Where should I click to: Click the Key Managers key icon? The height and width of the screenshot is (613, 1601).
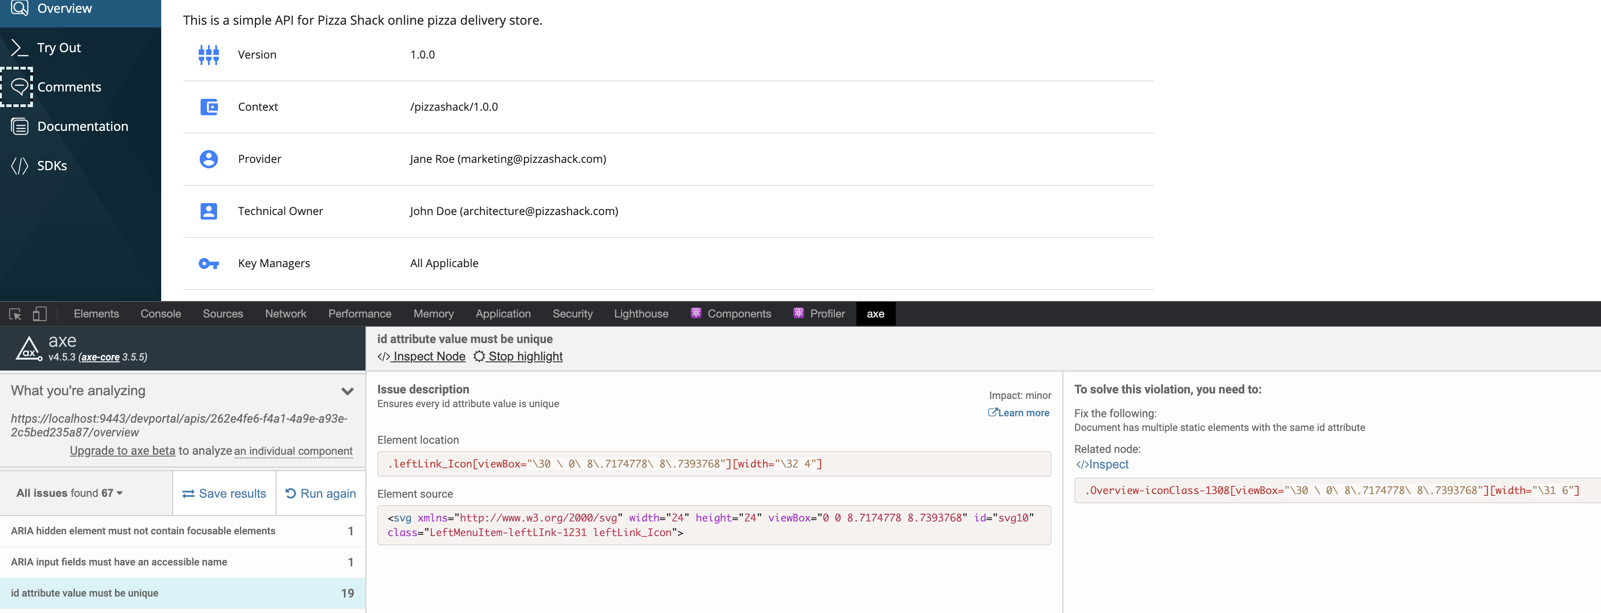click(x=209, y=263)
